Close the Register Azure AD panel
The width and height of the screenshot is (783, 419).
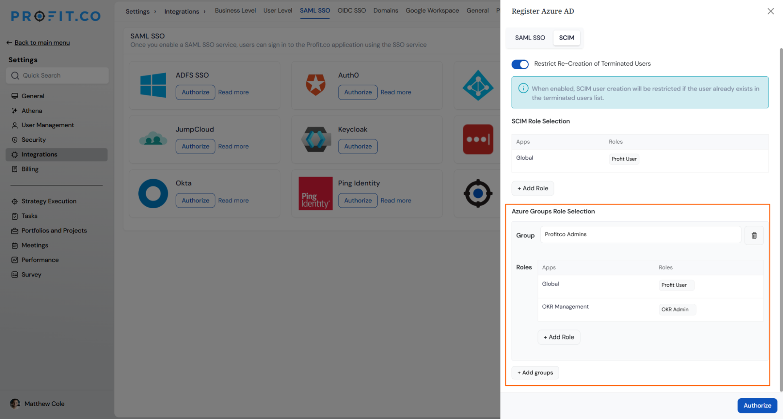[x=770, y=11]
